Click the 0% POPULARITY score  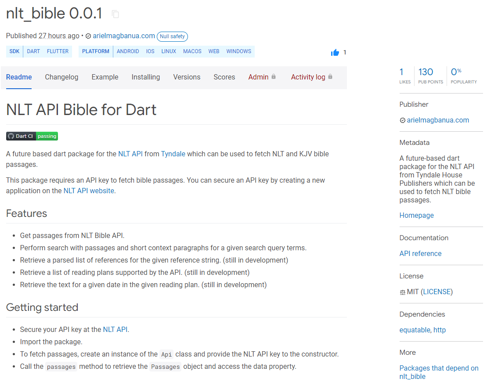[464, 76]
